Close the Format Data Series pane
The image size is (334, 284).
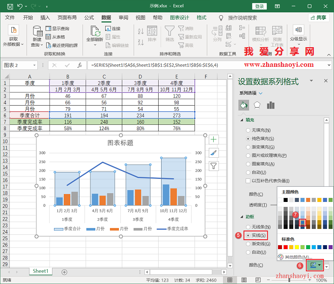tap(326, 81)
